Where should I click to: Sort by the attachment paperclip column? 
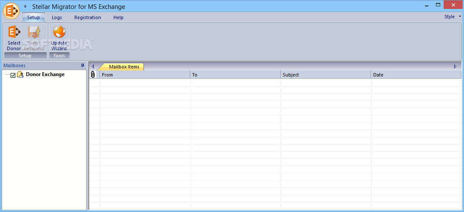pyautogui.click(x=93, y=75)
